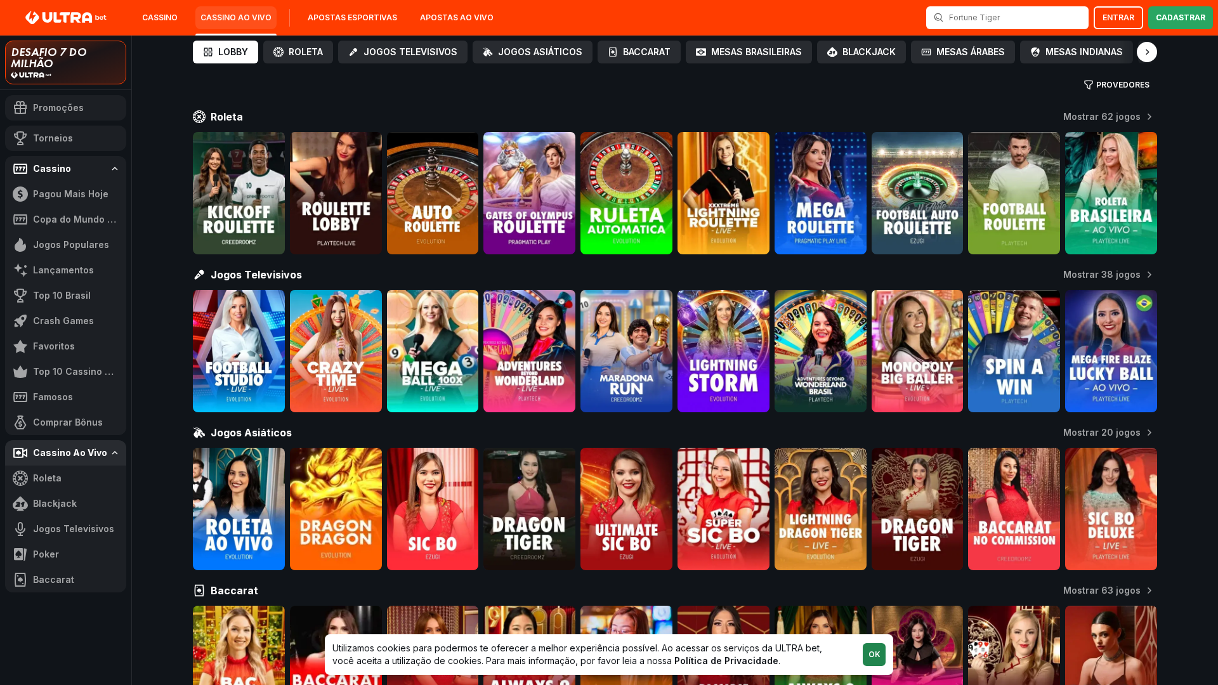The width and height of the screenshot is (1218, 685).
Task: Click the Pagou Mais Hoje dollar icon
Action: point(20,194)
